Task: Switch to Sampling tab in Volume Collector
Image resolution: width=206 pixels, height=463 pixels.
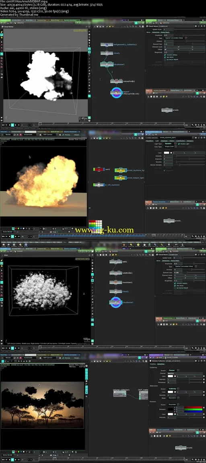Action: (x=161, y=364)
